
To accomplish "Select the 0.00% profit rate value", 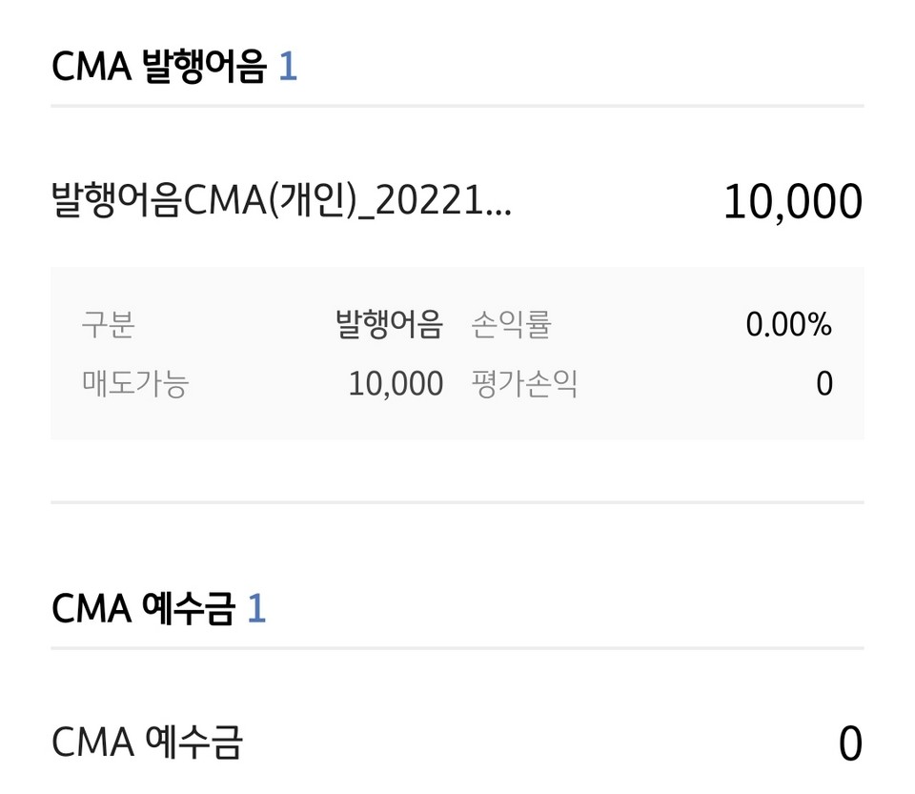I will tap(787, 323).
